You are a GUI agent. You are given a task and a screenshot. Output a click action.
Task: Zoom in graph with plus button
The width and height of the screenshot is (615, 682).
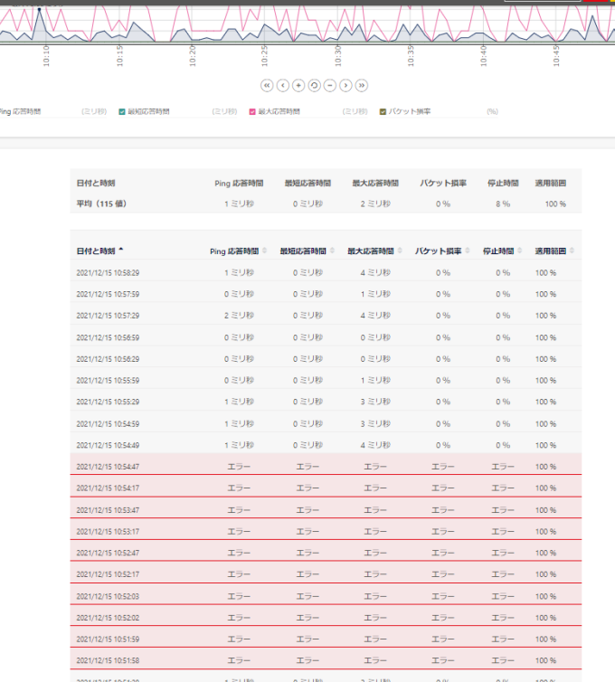(298, 86)
